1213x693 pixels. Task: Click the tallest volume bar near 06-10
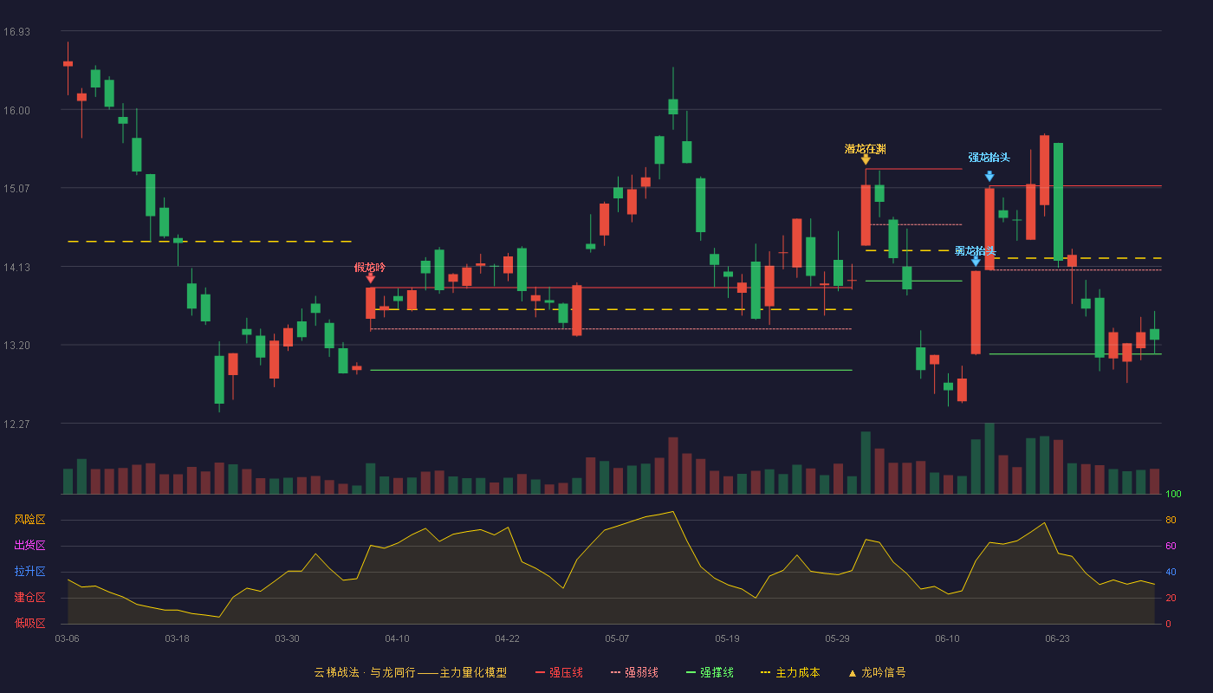point(989,458)
